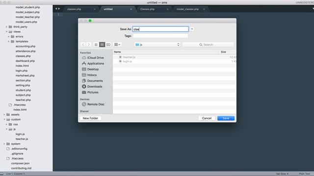Click the Save As filename field
Viewport: 314px width, 176px height.
tap(160, 29)
